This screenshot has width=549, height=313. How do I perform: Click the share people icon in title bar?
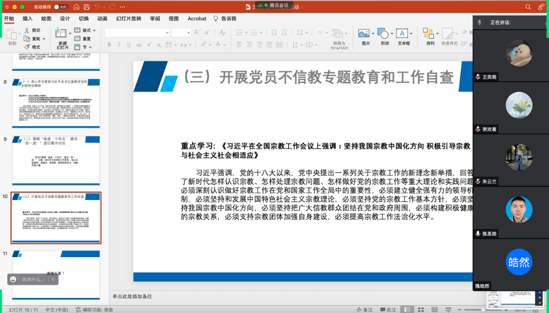click(541, 7)
